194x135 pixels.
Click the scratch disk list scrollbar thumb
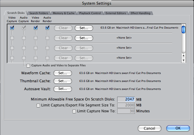[183, 29]
